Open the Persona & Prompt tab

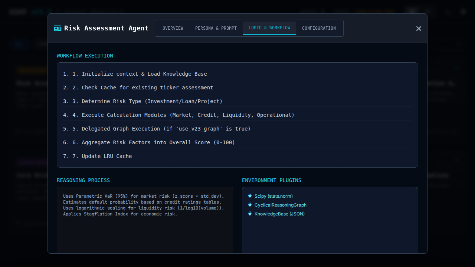point(216,28)
